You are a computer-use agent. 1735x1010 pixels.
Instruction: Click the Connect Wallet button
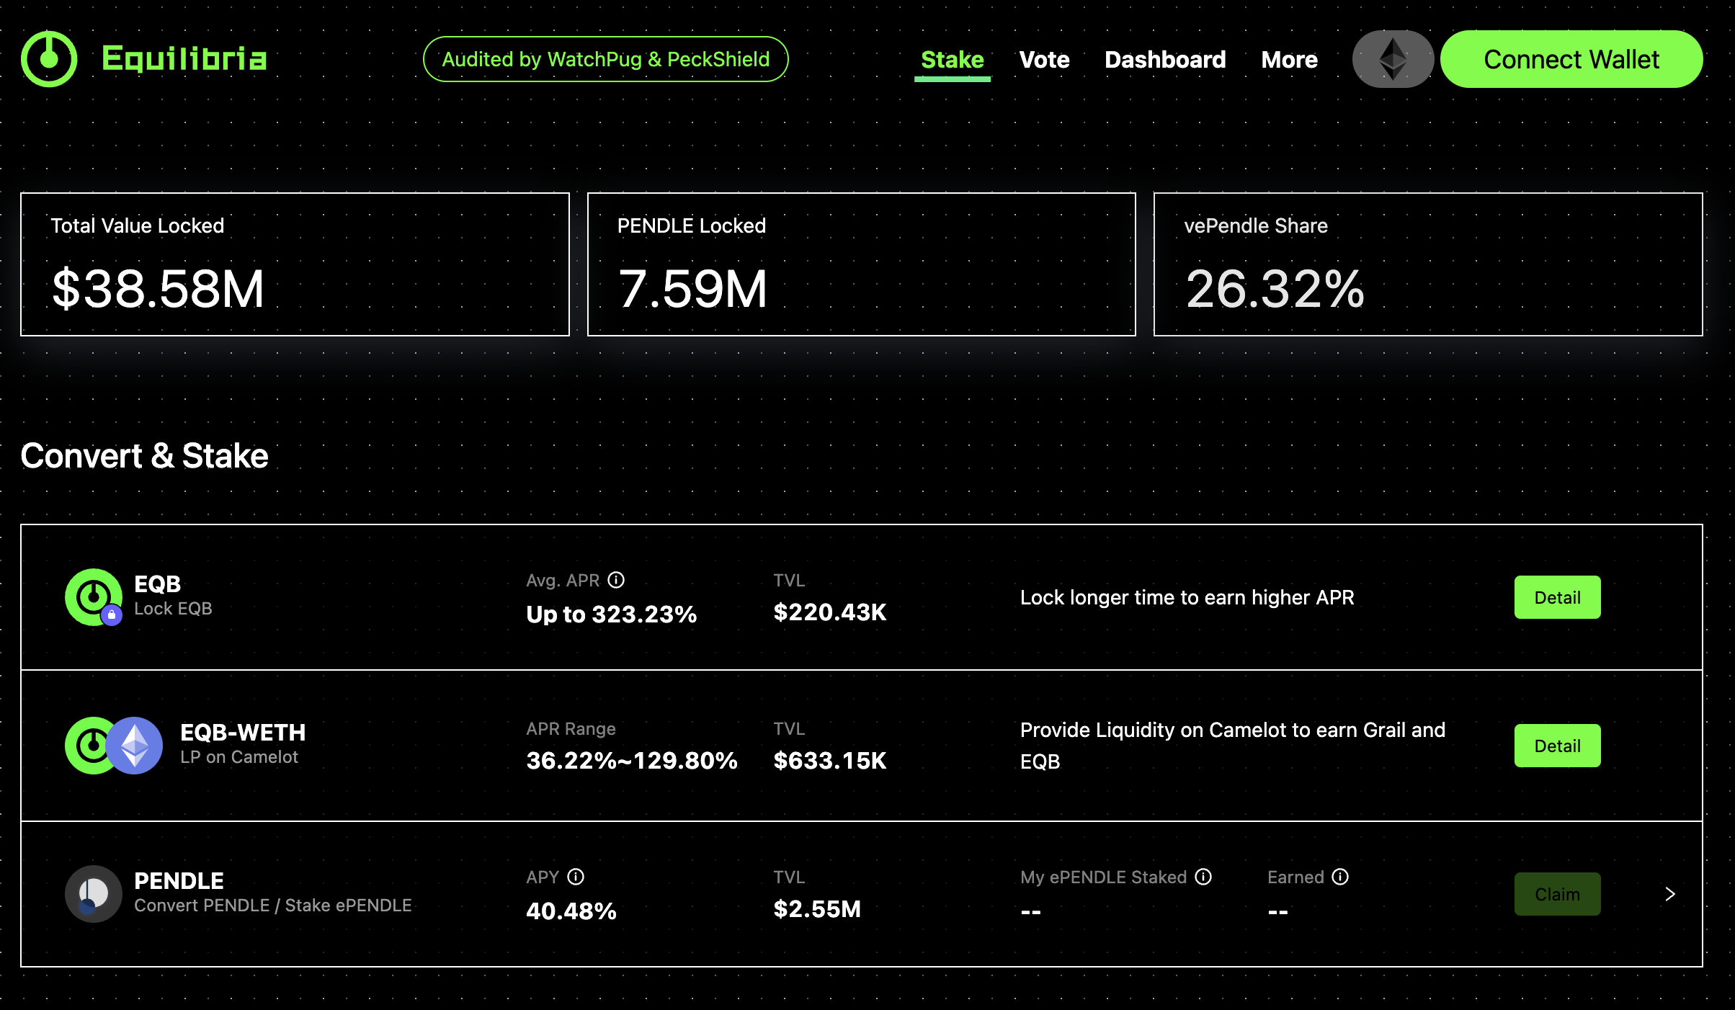(1571, 59)
